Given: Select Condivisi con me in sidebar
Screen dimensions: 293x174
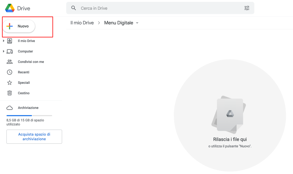Looking at the screenshot, I should point(31,62).
